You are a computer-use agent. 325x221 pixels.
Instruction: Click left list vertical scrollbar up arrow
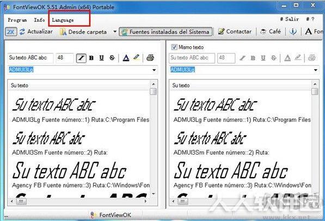pyautogui.click(x=154, y=84)
